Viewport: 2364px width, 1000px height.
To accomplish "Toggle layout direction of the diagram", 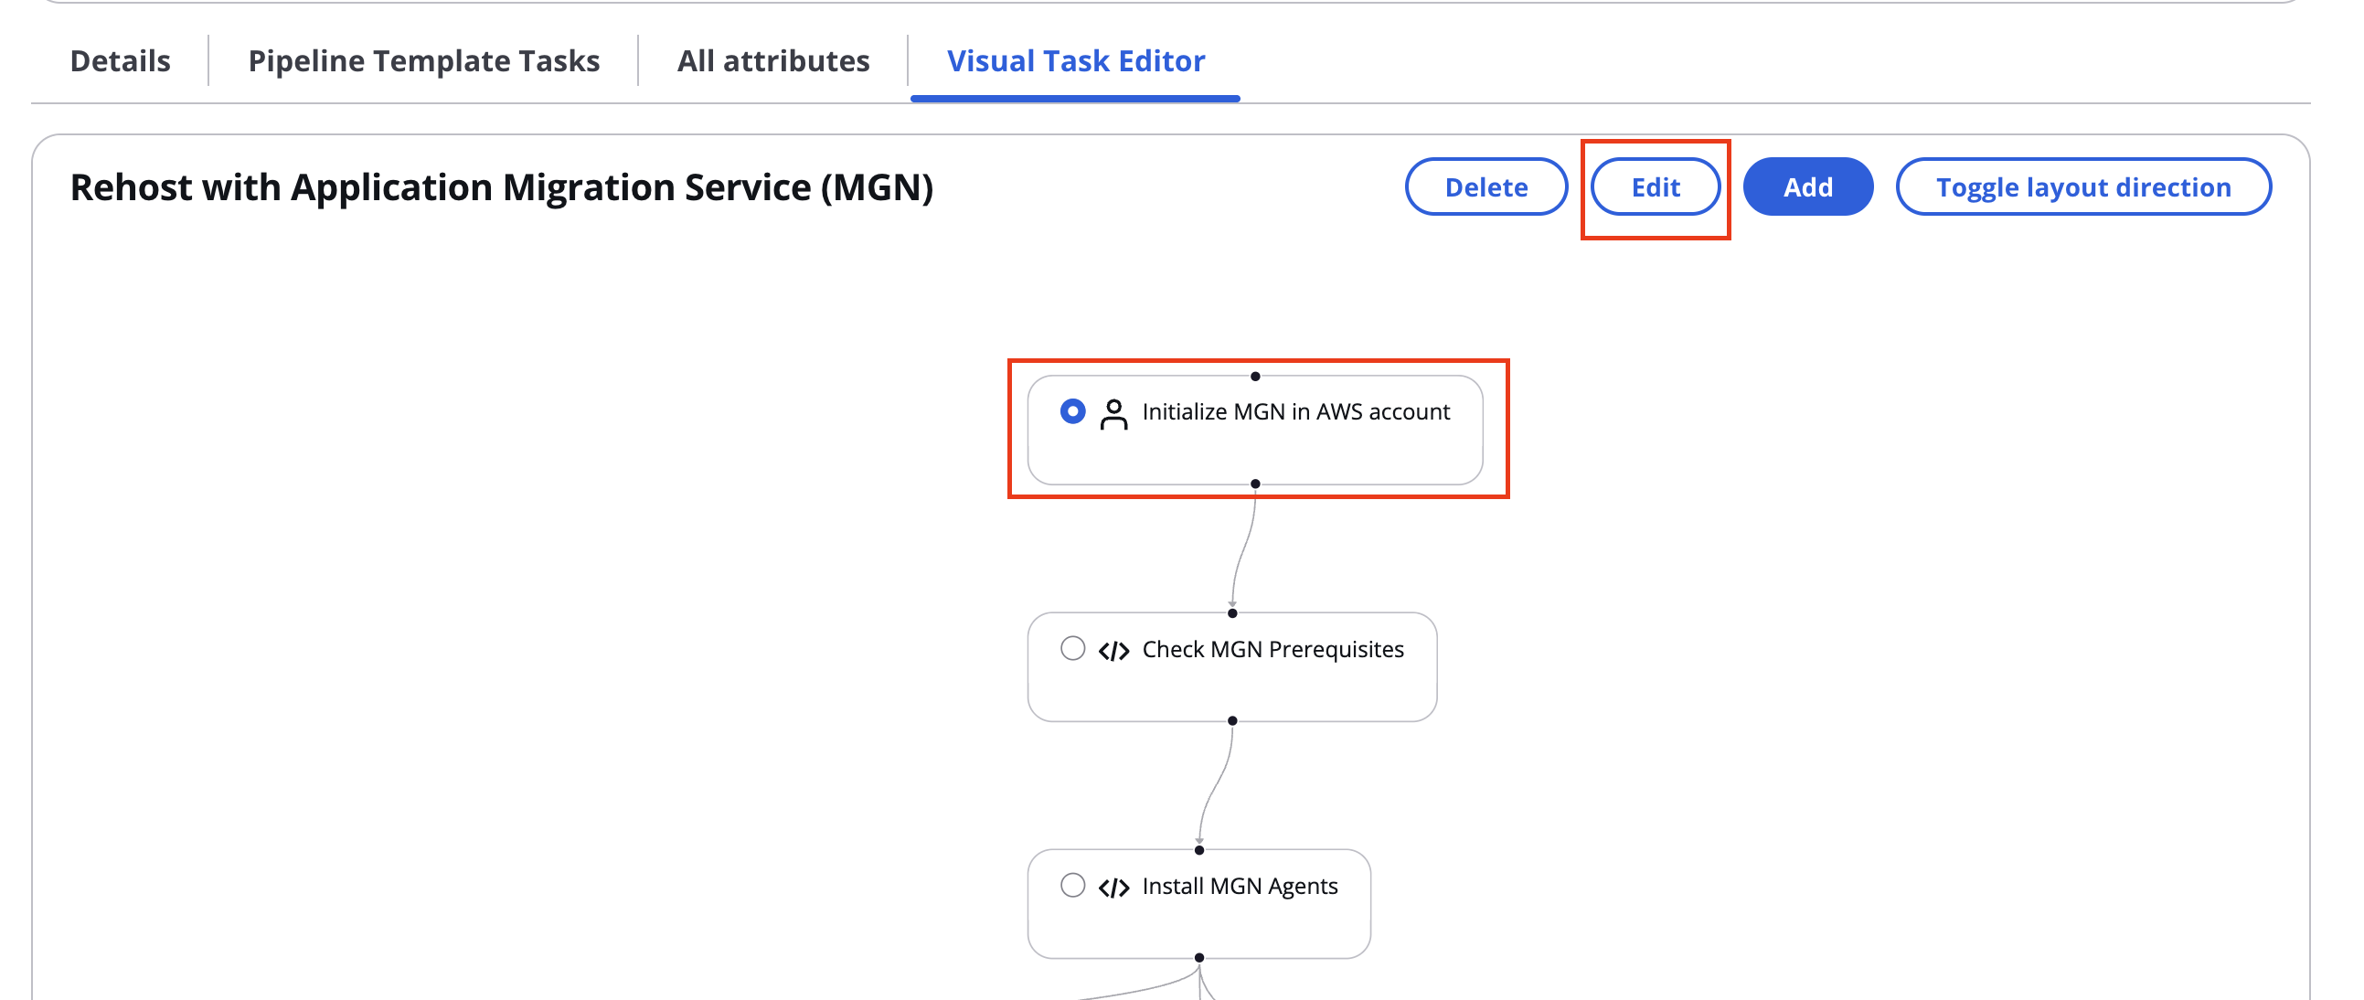I will point(2083,187).
